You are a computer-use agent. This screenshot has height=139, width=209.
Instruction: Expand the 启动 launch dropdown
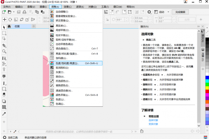pos(168,12)
